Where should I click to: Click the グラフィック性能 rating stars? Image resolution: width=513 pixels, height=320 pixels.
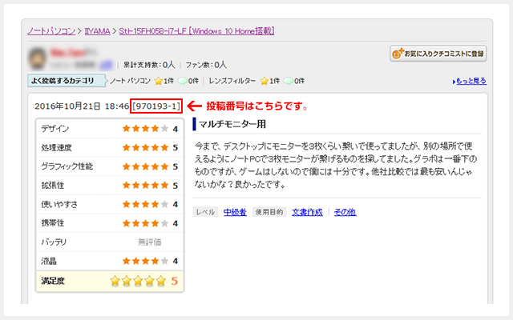tap(145, 166)
